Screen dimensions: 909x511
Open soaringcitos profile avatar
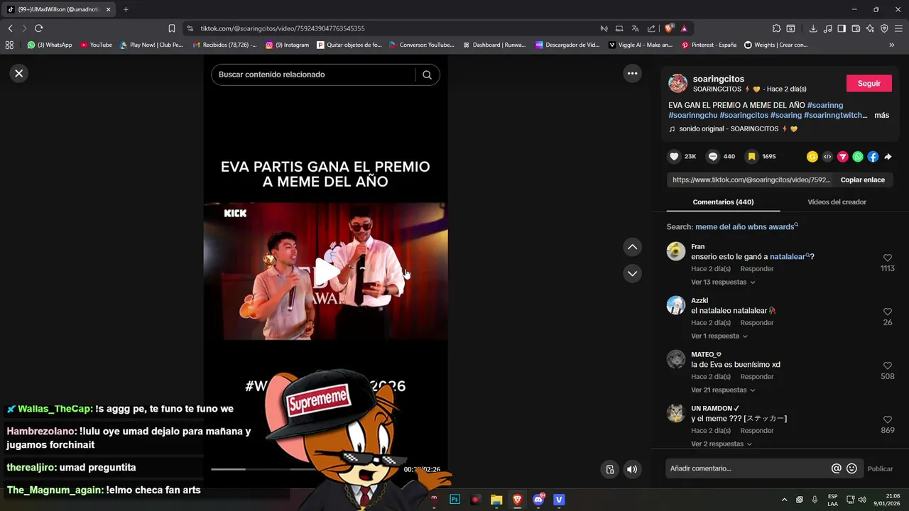pos(677,83)
